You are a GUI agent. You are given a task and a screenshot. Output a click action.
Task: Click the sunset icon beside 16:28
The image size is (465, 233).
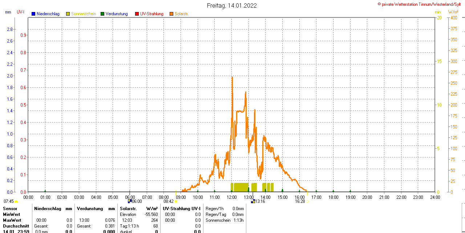click(307, 201)
